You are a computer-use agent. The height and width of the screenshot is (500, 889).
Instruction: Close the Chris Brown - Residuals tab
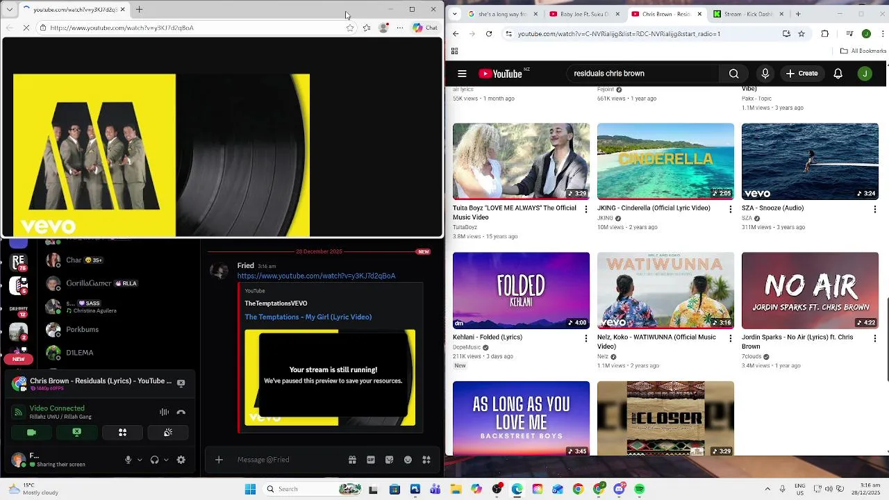(699, 14)
